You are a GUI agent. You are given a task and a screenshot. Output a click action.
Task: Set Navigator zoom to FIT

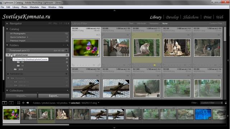pyautogui.click(x=50, y=23)
